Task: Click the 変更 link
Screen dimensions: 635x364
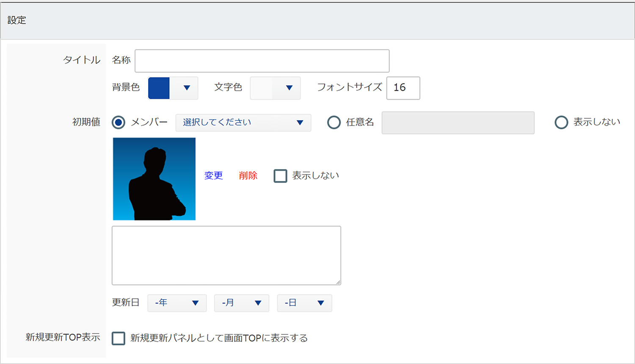Action: pos(213,175)
